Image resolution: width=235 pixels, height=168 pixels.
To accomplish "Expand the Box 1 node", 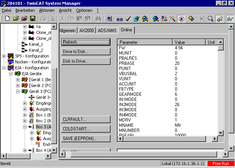I will pos(25,115).
